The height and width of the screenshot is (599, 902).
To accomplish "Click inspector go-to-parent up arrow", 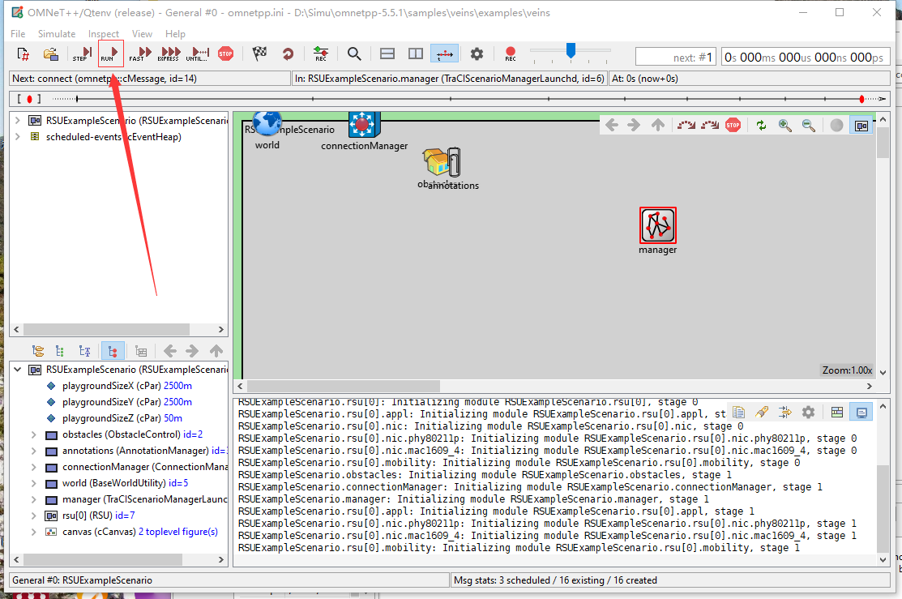I will [216, 351].
